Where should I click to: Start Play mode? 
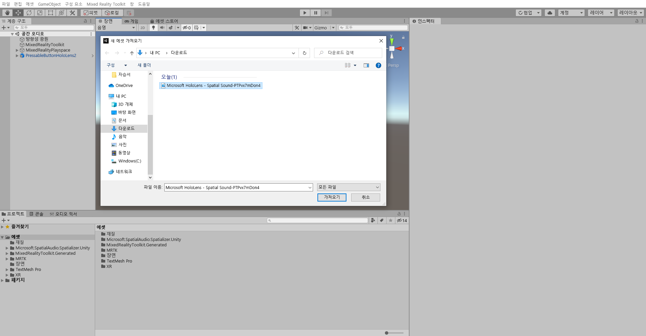pos(305,13)
